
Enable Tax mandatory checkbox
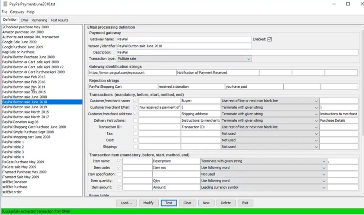pyautogui.click(x=135, y=133)
